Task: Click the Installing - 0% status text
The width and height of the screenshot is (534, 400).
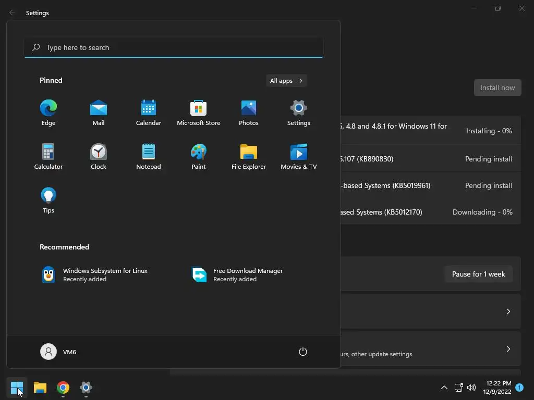Action: pos(489,131)
